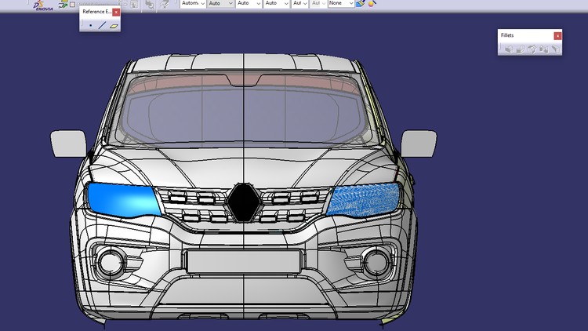This screenshot has width=588, height=331.
Task: Click the yellow sphere icon at toolbar end
Action: click(x=372, y=4)
